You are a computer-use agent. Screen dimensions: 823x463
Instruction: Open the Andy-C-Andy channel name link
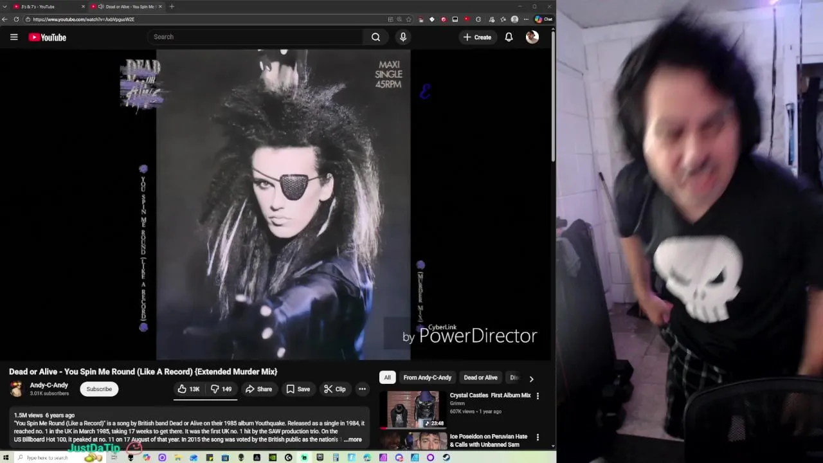point(49,385)
